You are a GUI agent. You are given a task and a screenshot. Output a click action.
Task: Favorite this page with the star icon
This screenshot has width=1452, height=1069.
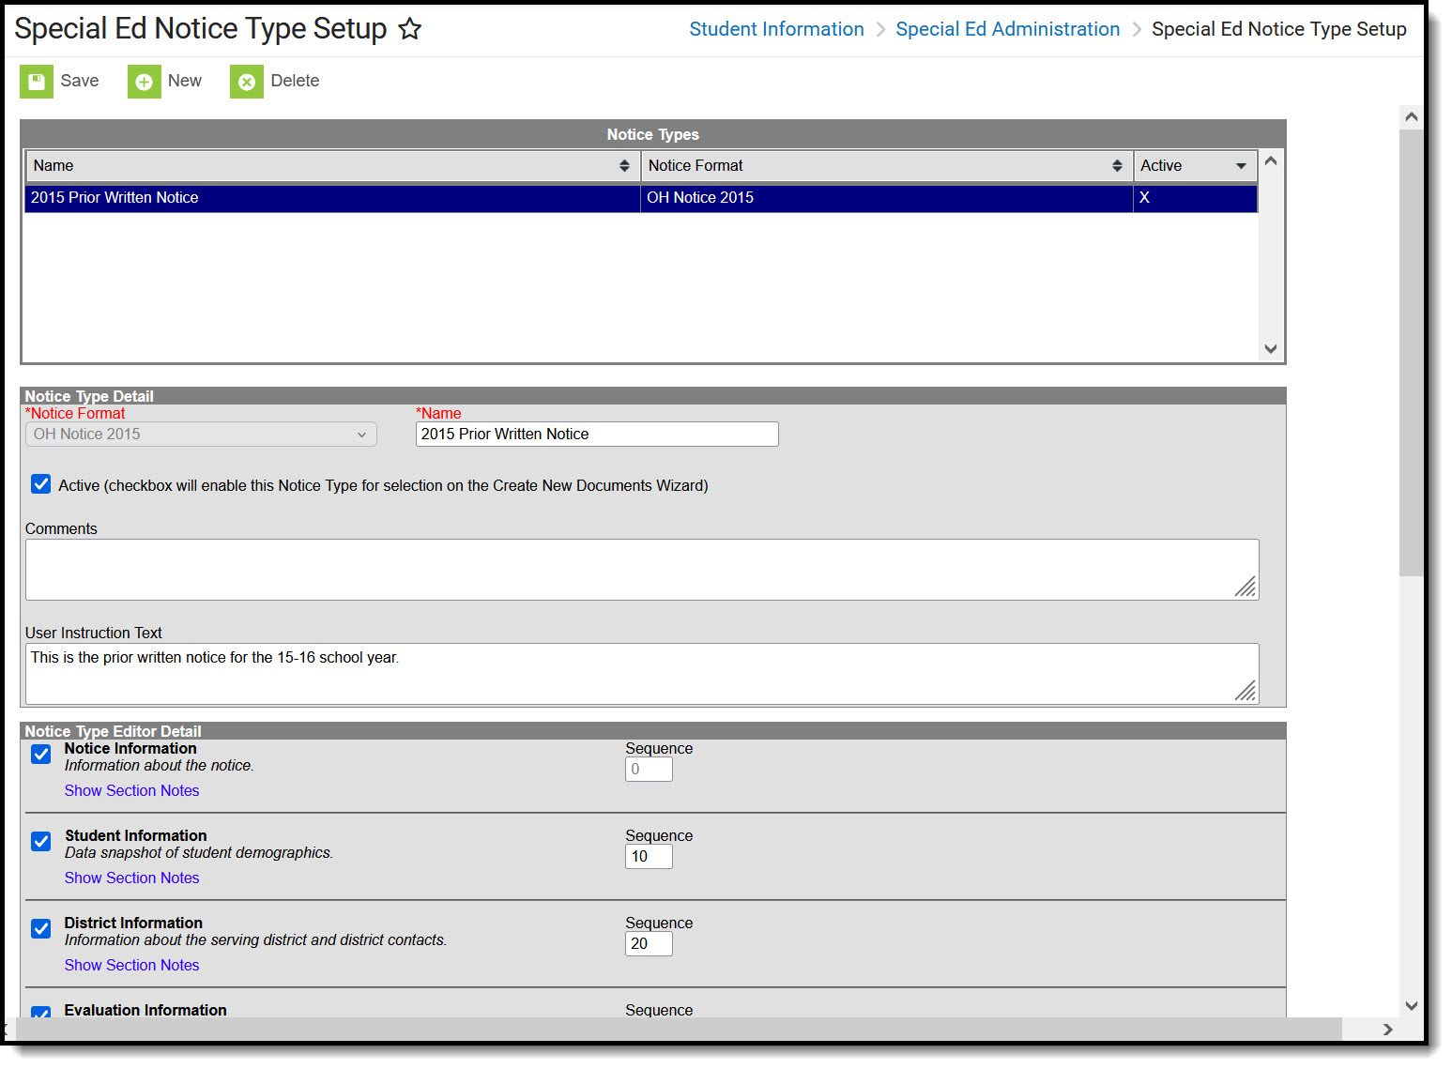coord(410,29)
